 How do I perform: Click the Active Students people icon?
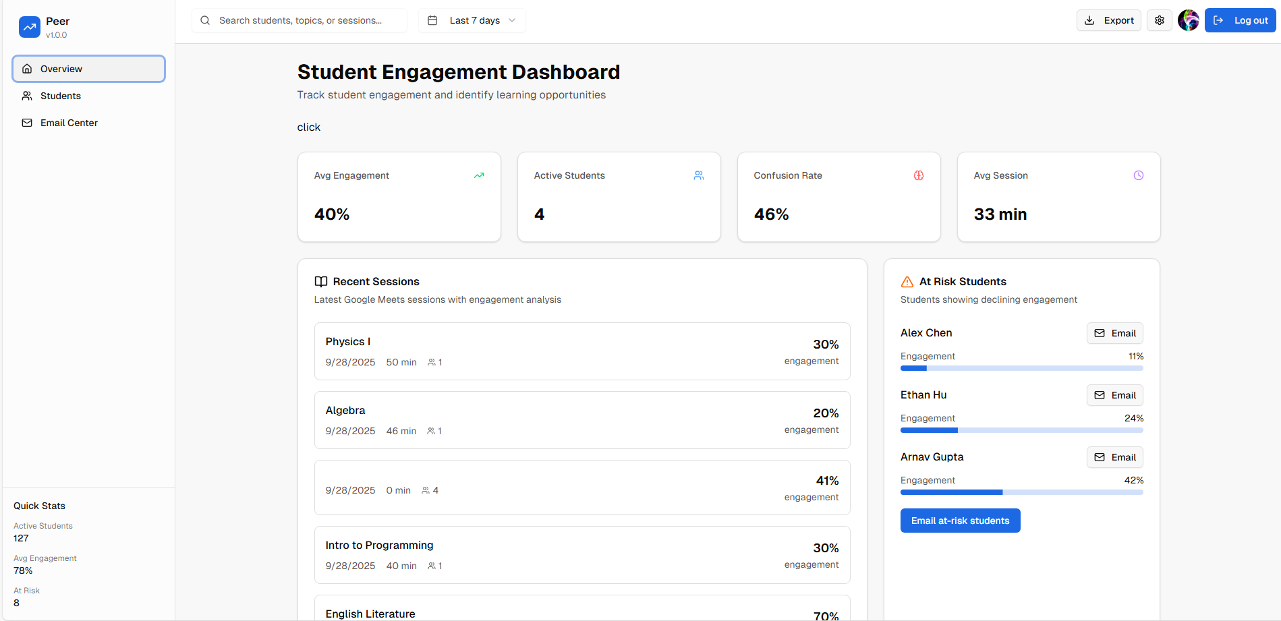699,175
